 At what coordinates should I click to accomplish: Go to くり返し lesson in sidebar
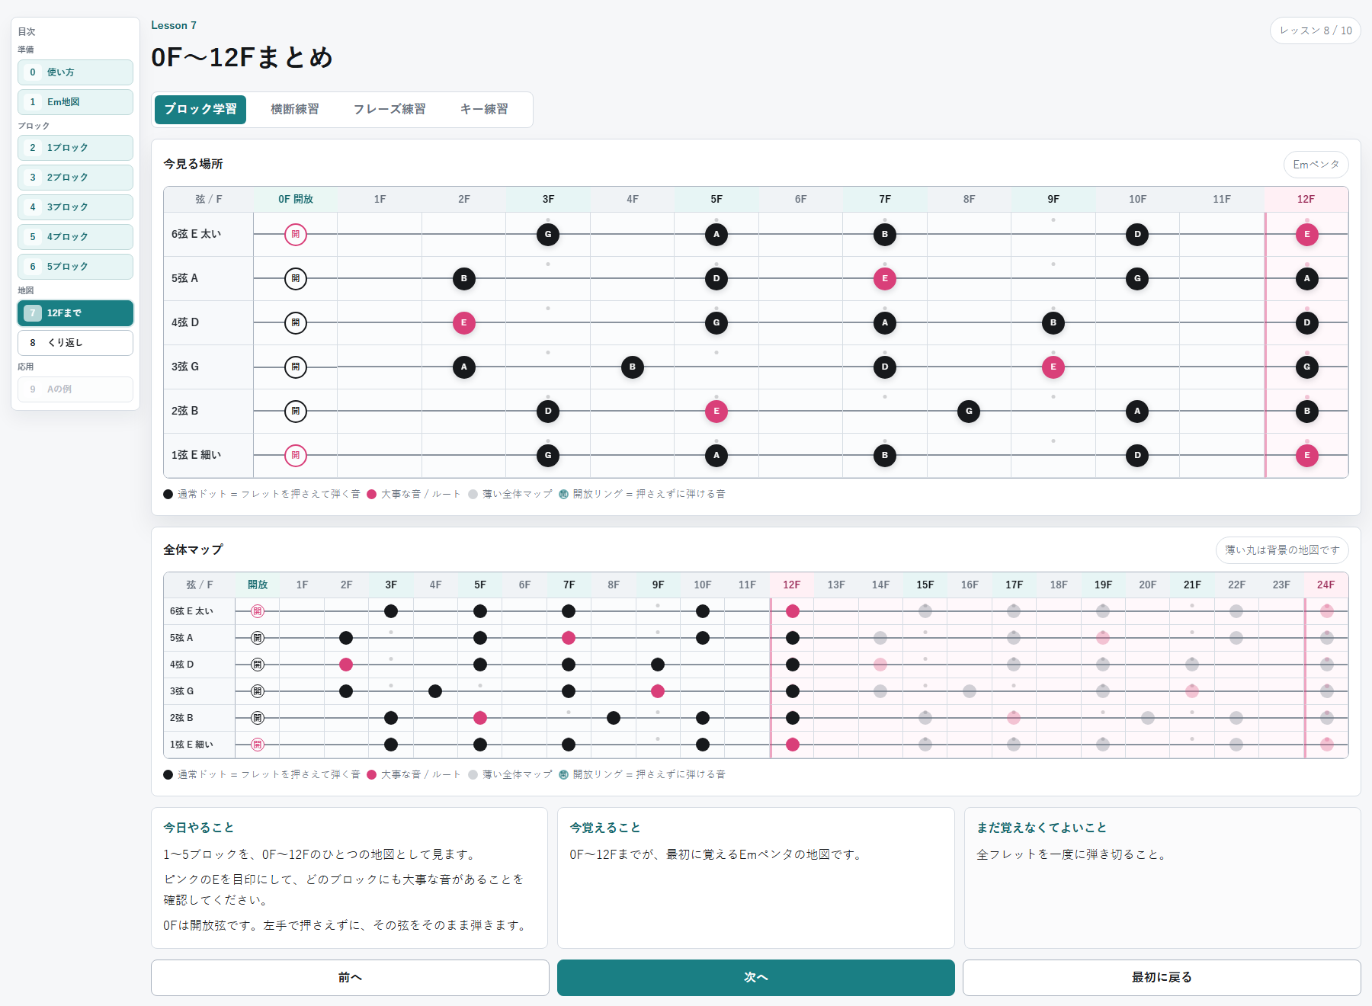click(75, 343)
